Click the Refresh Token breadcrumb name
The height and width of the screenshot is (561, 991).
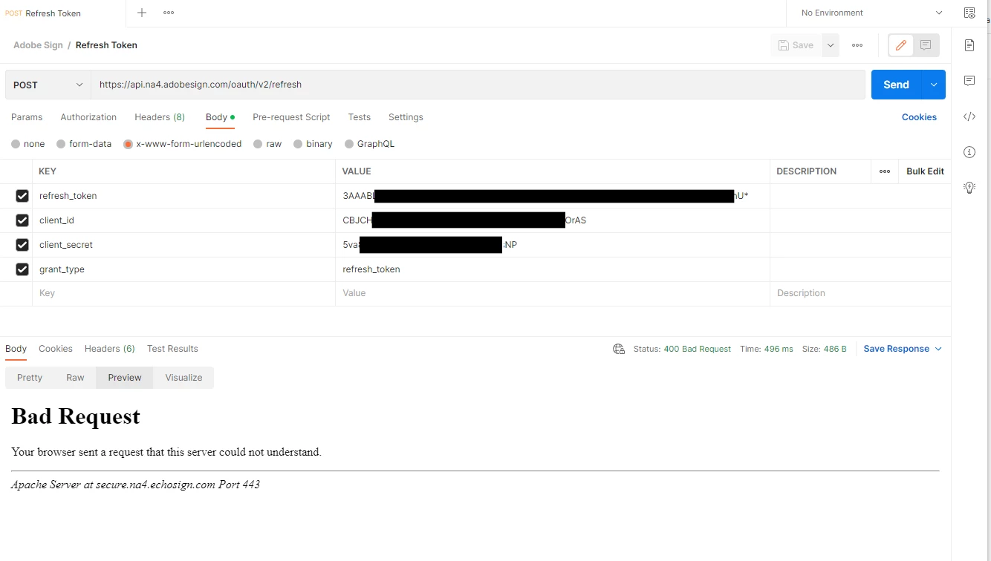click(x=106, y=45)
